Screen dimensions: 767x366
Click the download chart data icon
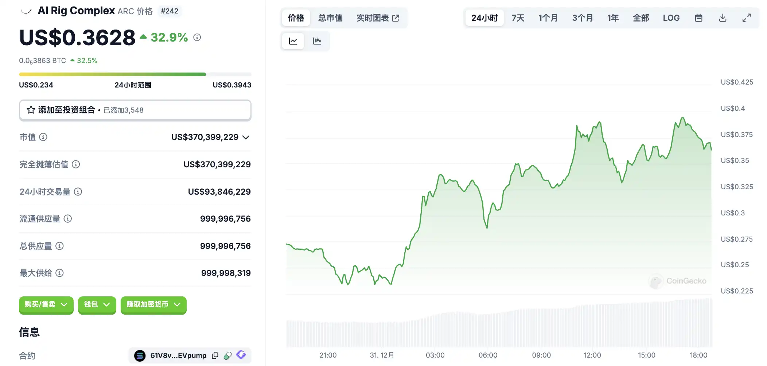click(x=723, y=18)
